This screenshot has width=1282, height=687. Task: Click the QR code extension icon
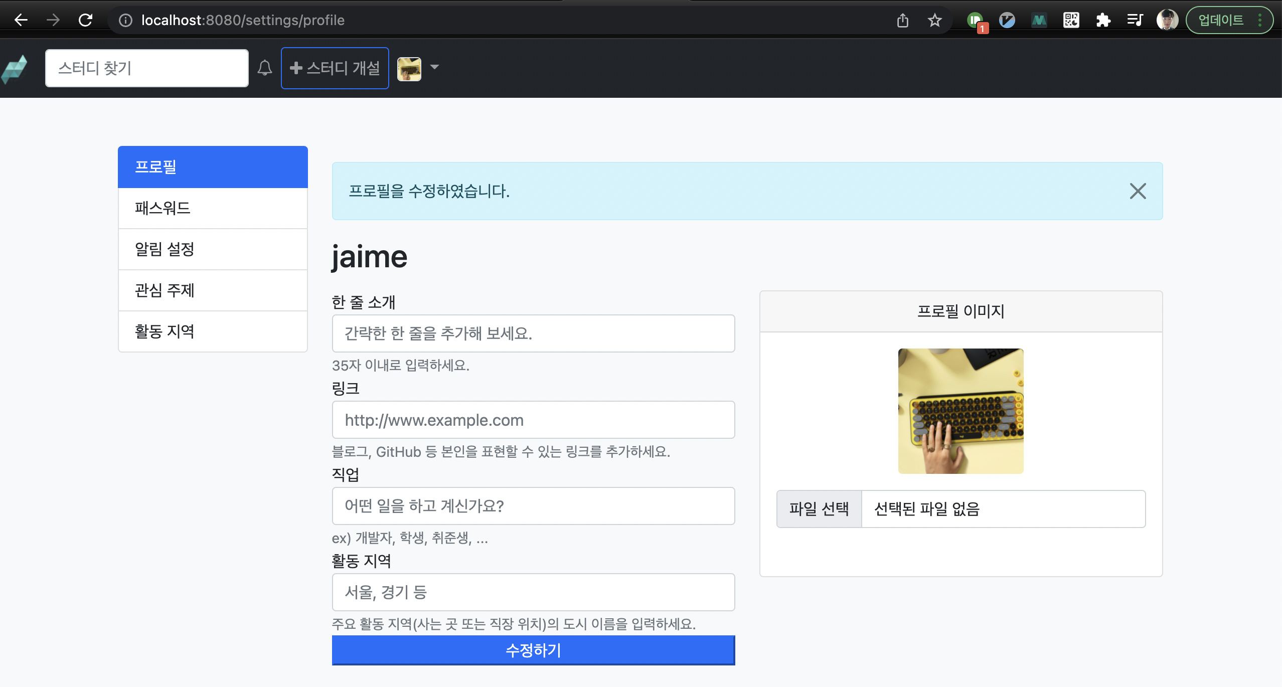point(1071,20)
